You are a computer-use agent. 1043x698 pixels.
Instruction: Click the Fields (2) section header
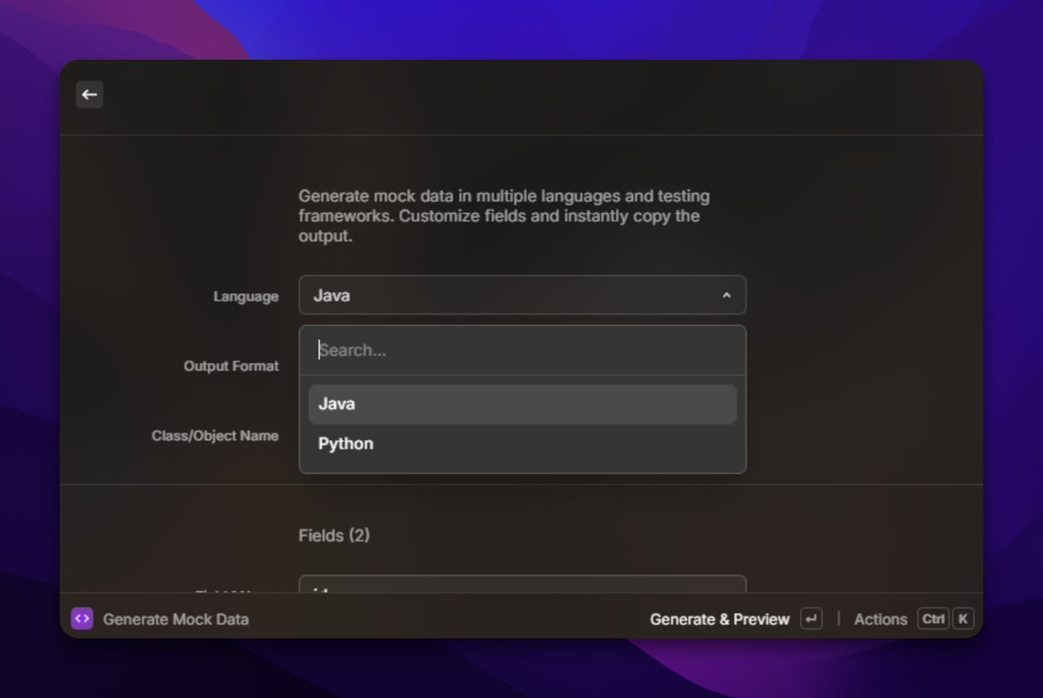(335, 535)
